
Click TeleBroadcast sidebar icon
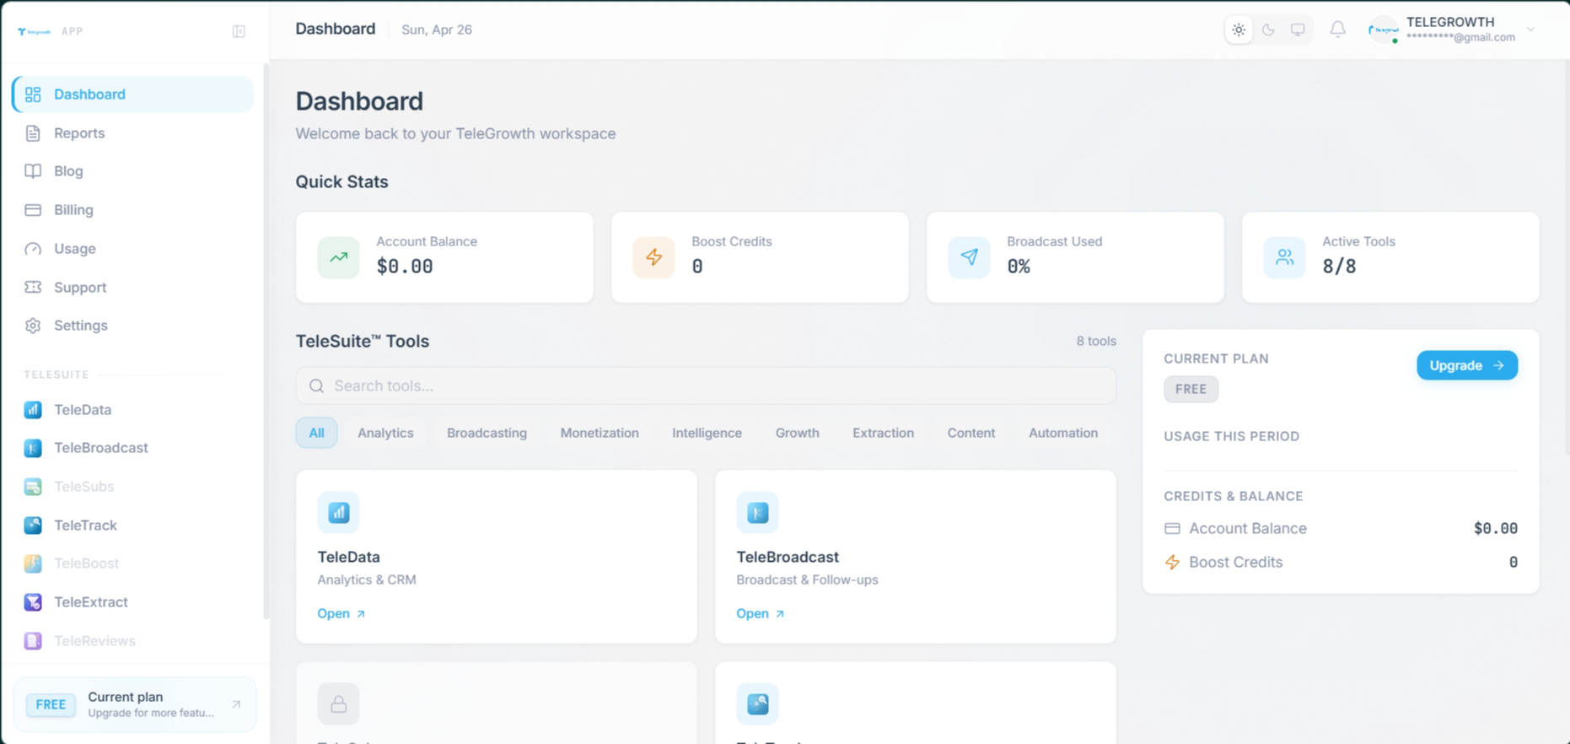[x=33, y=448]
